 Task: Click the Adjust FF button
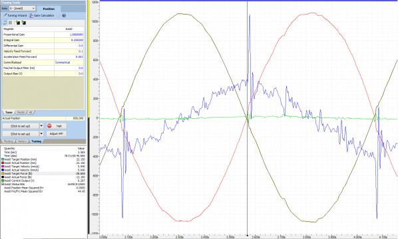[57, 133]
